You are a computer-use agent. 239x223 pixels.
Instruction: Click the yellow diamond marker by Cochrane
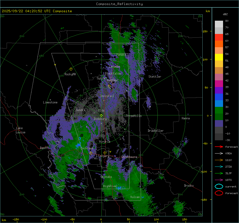(x=91, y=153)
